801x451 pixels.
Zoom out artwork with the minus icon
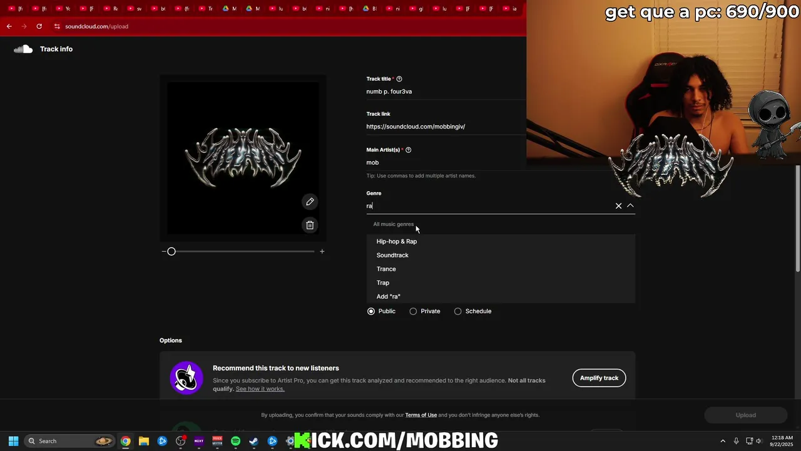click(163, 251)
